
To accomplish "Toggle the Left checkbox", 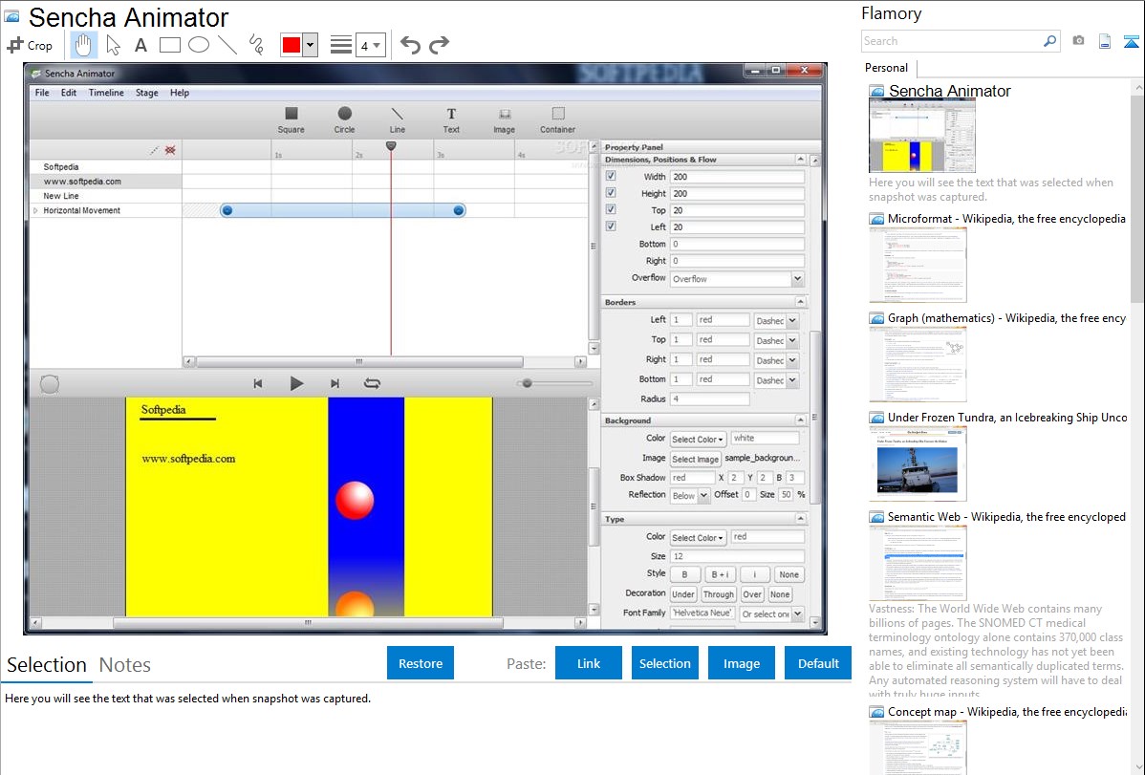I will (x=611, y=226).
